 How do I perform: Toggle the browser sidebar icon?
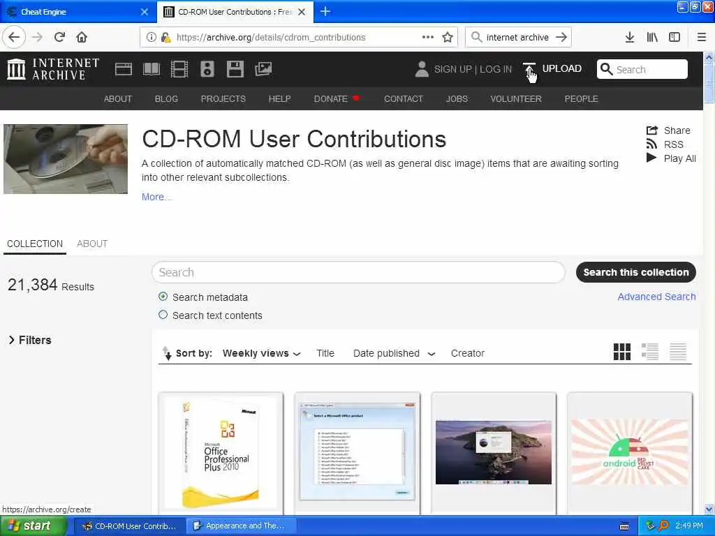point(675,38)
